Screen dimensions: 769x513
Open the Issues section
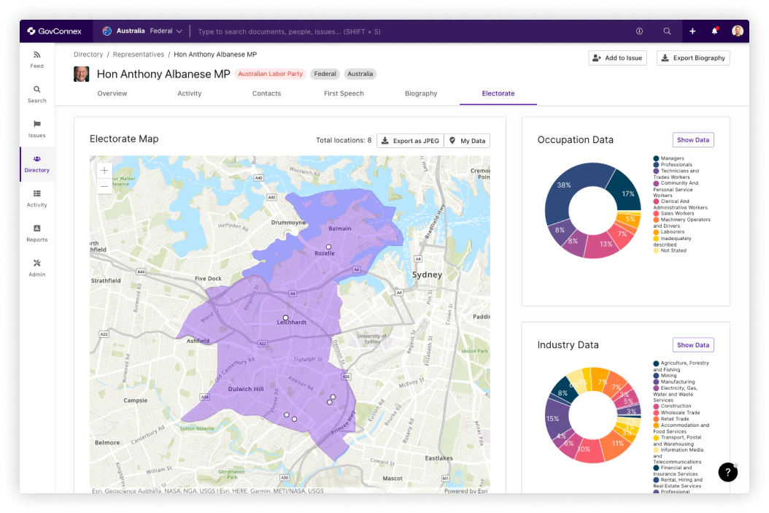point(36,129)
